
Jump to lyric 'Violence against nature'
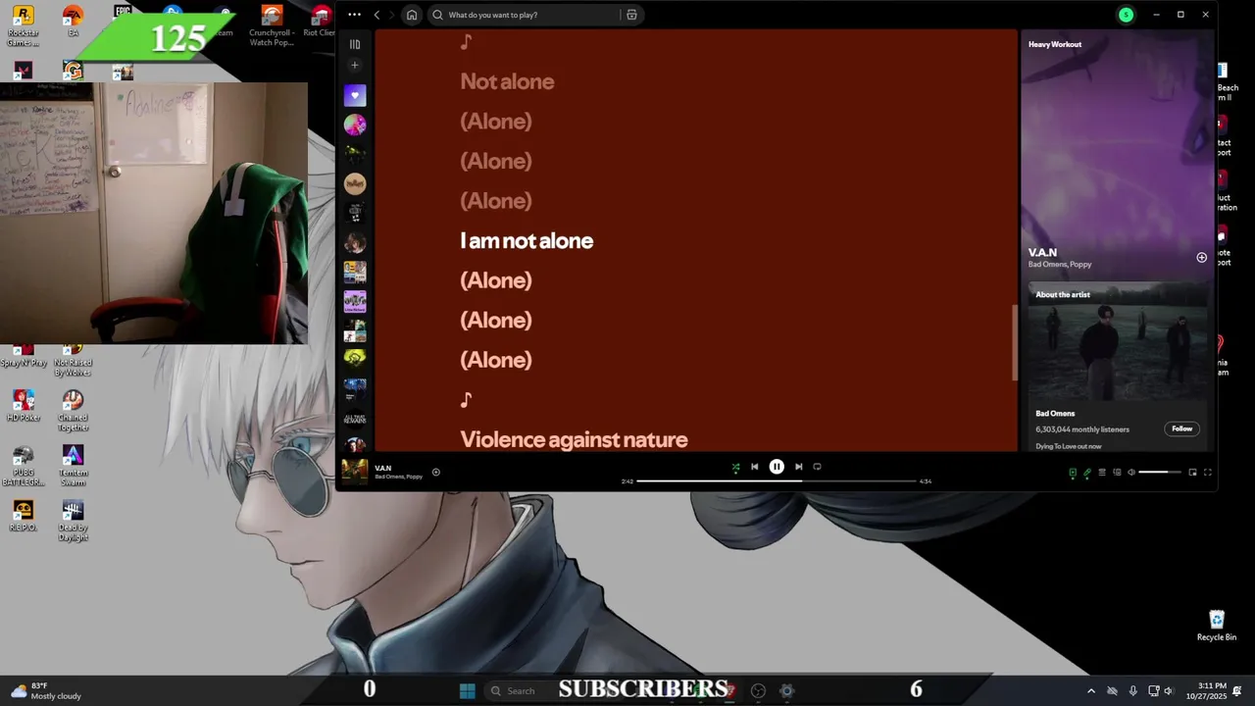coord(574,439)
